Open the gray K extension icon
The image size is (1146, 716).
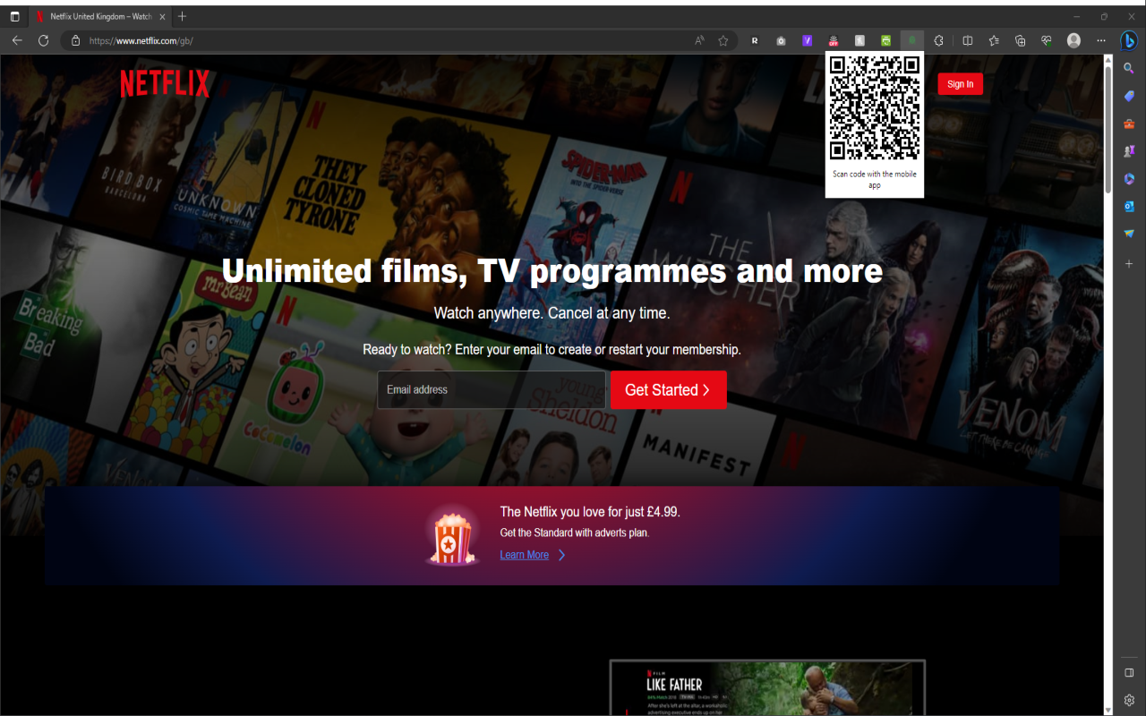click(x=859, y=40)
